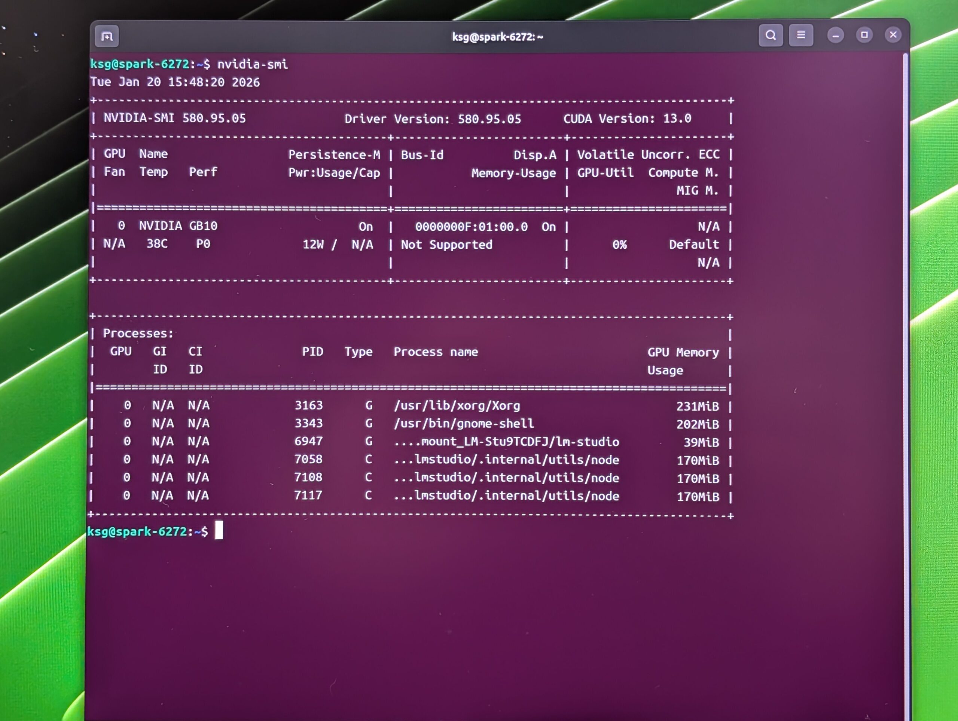This screenshot has height=721, width=958.
Task: Click the cursor at the bottom prompt
Action: (x=219, y=530)
